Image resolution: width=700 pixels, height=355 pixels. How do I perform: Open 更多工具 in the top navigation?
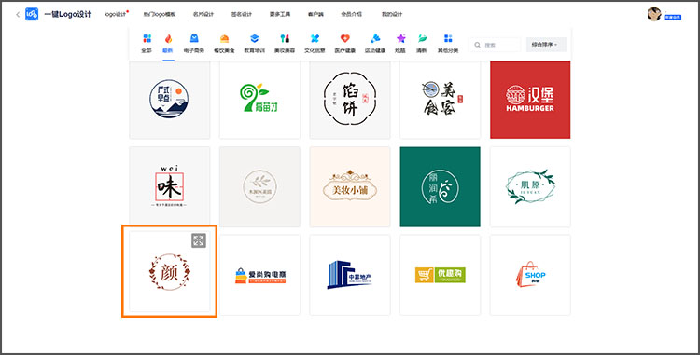[280, 14]
